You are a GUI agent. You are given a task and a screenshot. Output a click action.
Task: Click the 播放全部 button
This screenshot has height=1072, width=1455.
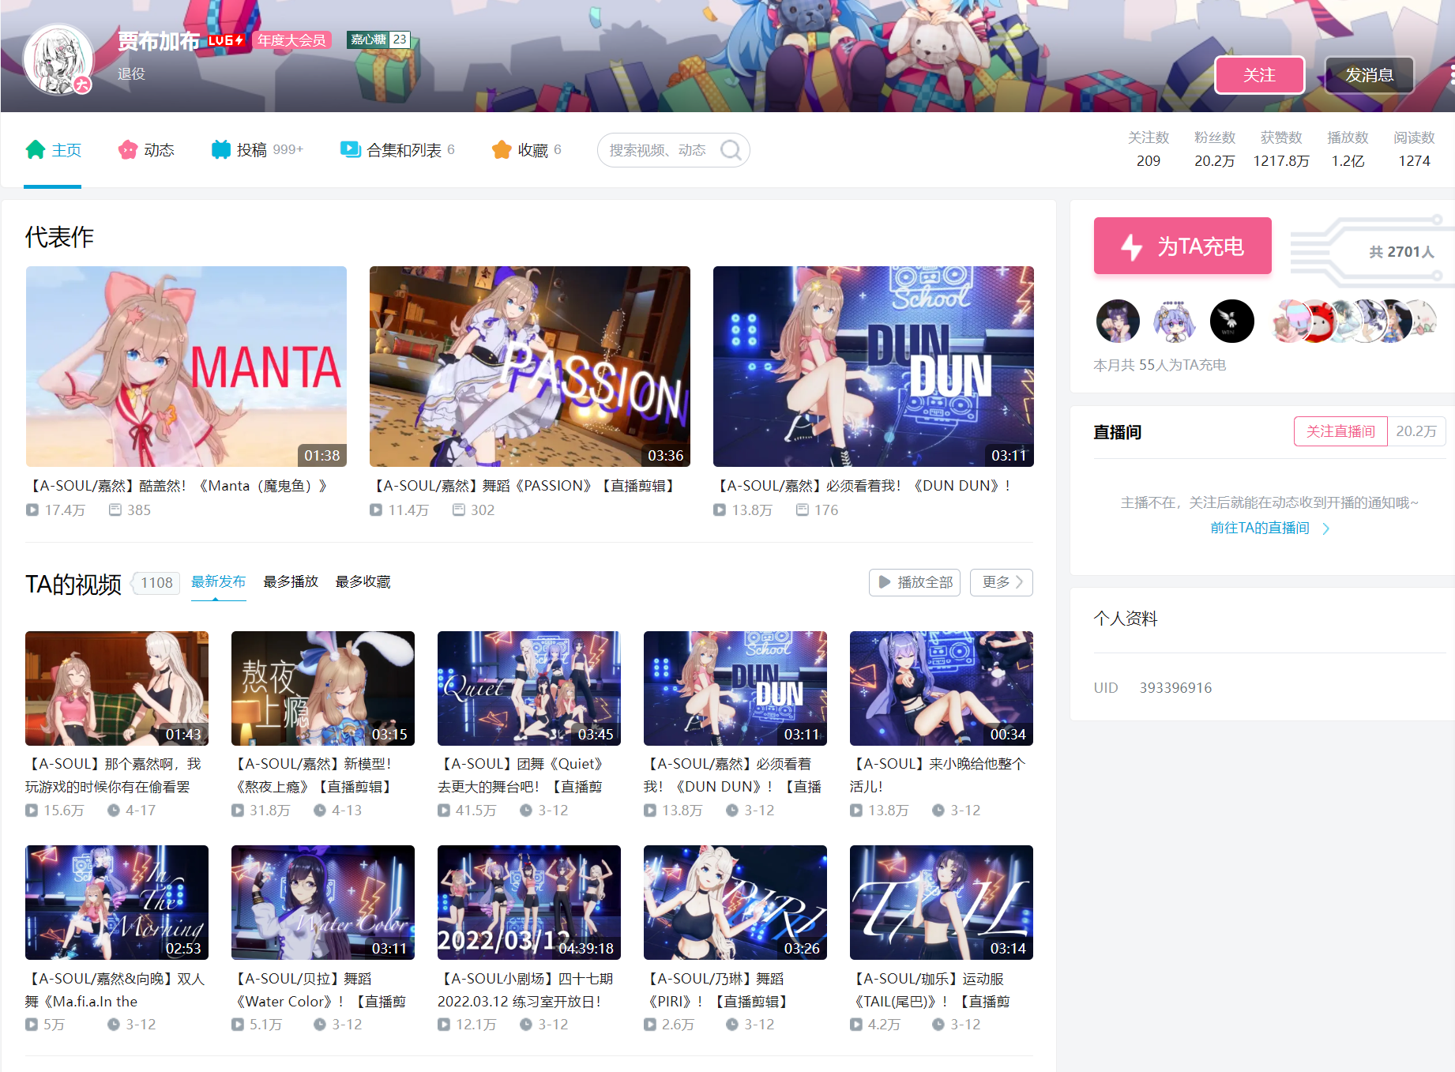[x=915, y=582]
